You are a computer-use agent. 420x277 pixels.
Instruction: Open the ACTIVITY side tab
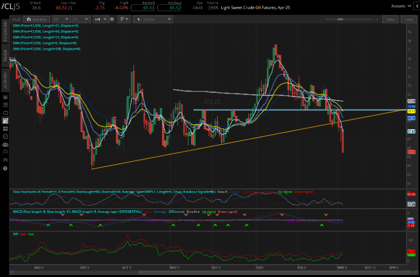click(x=5, y=80)
